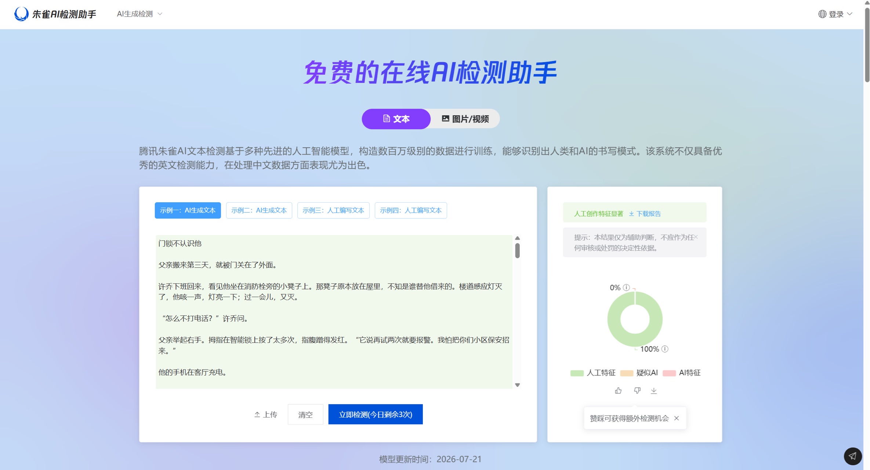
Task: Load 示例三：人工编写文本 sample
Action: [333, 210]
